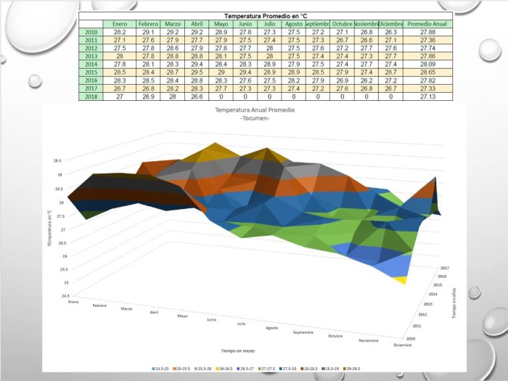Click the 2014 annual average cell 28.09
Screen dimensions: 508x381
click(x=427, y=64)
